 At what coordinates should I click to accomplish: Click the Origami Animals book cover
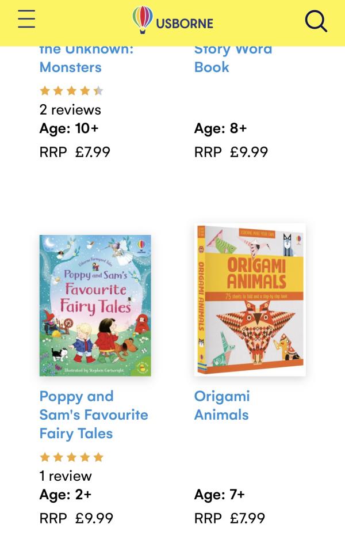click(250, 299)
